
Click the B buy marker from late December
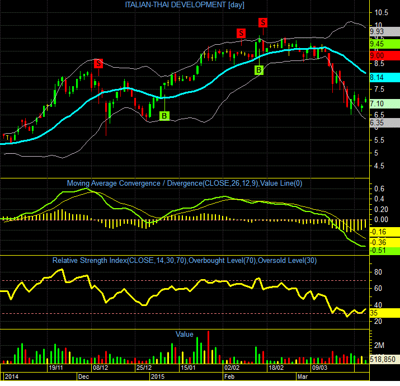point(164,116)
